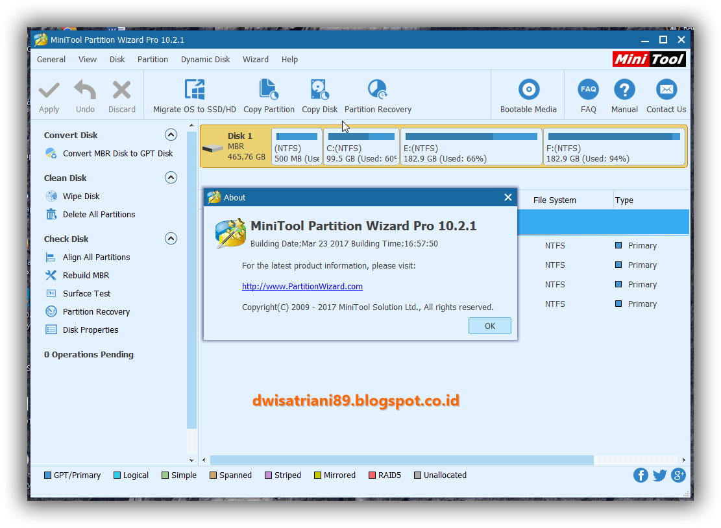The height and width of the screenshot is (528, 721).
Task: Click the sidebar scroll down arrow
Action: click(191, 460)
